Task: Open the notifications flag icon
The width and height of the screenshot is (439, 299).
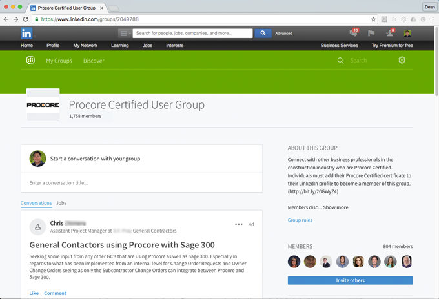Action: pyautogui.click(x=371, y=34)
